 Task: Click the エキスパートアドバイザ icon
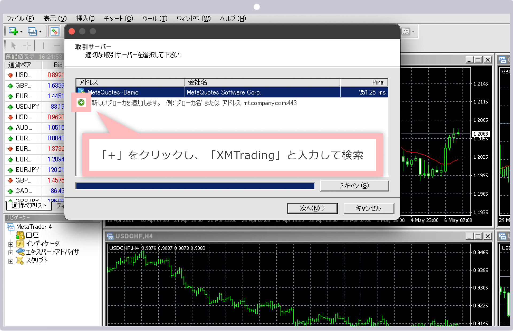tap(21, 252)
